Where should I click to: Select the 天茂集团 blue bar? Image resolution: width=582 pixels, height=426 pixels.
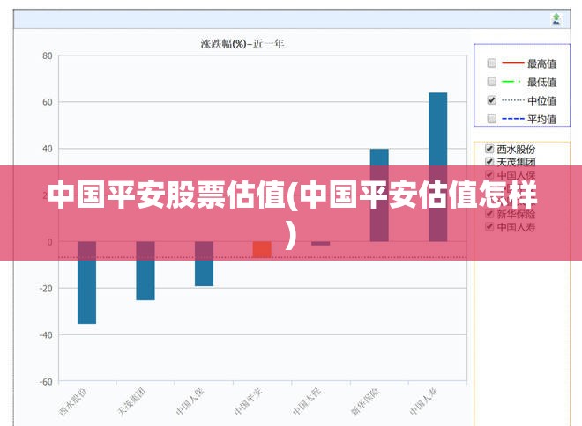pyautogui.click(x=145, y=271)
